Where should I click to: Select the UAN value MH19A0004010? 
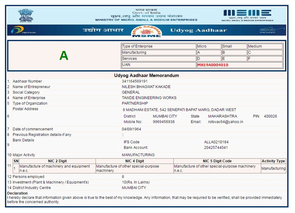(x=212, y=65)
